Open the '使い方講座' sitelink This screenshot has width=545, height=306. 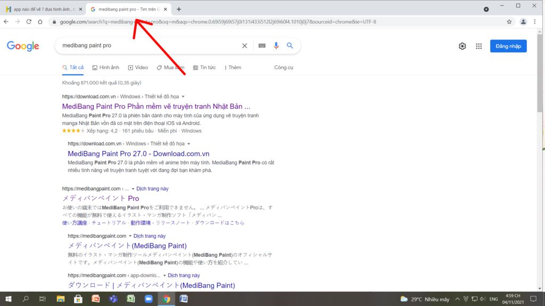[x=75, y=223]
